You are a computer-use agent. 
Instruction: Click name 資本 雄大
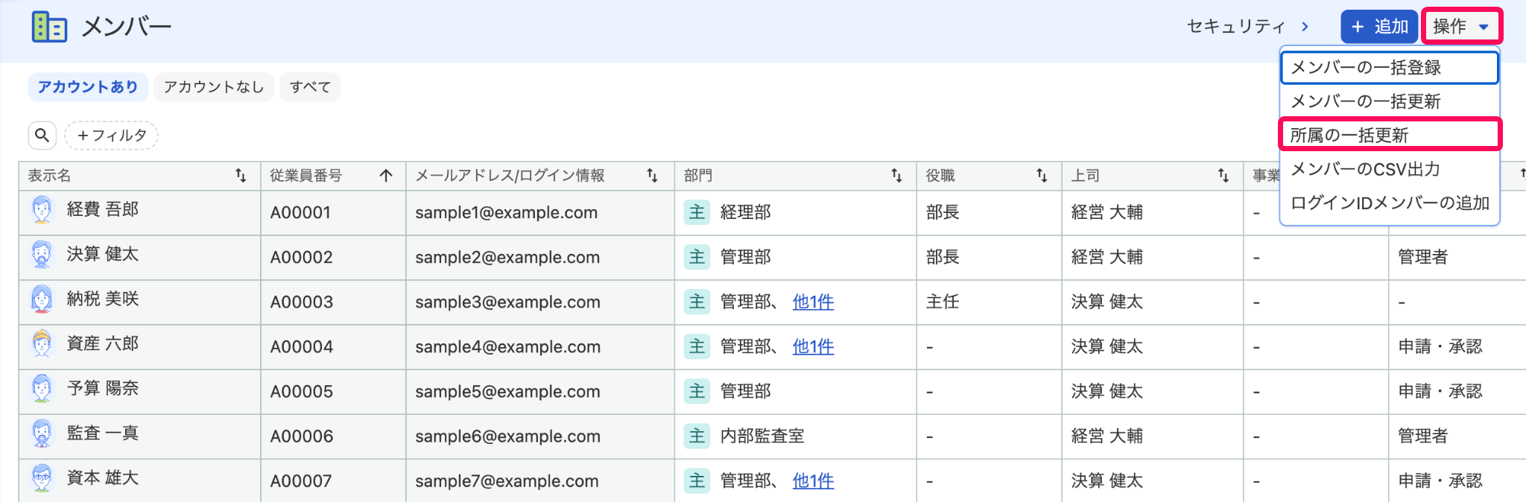pos(103,477)
